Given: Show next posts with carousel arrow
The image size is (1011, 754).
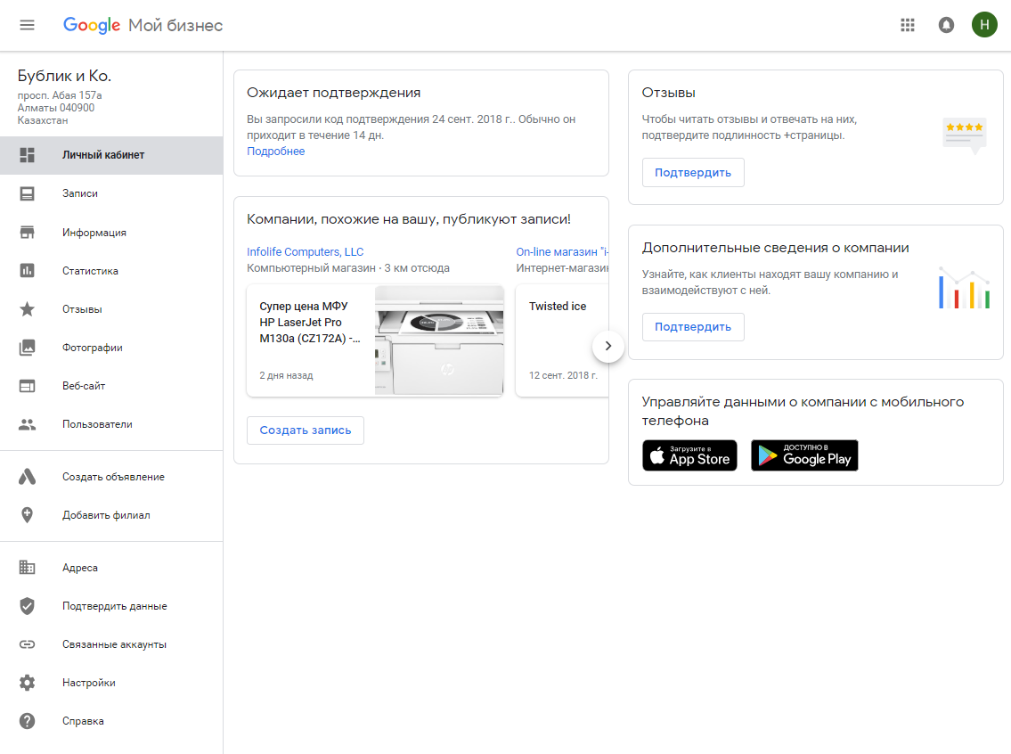Looking at the screenshot, I should pyautogui.click(x=608, y=346).
